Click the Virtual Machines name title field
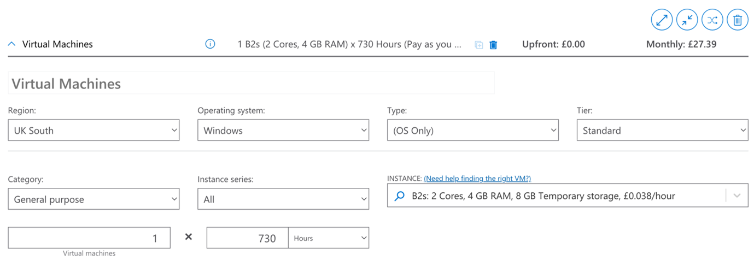Image resolution: width=754 pixels, height=266 pixels. coord(252,84)
